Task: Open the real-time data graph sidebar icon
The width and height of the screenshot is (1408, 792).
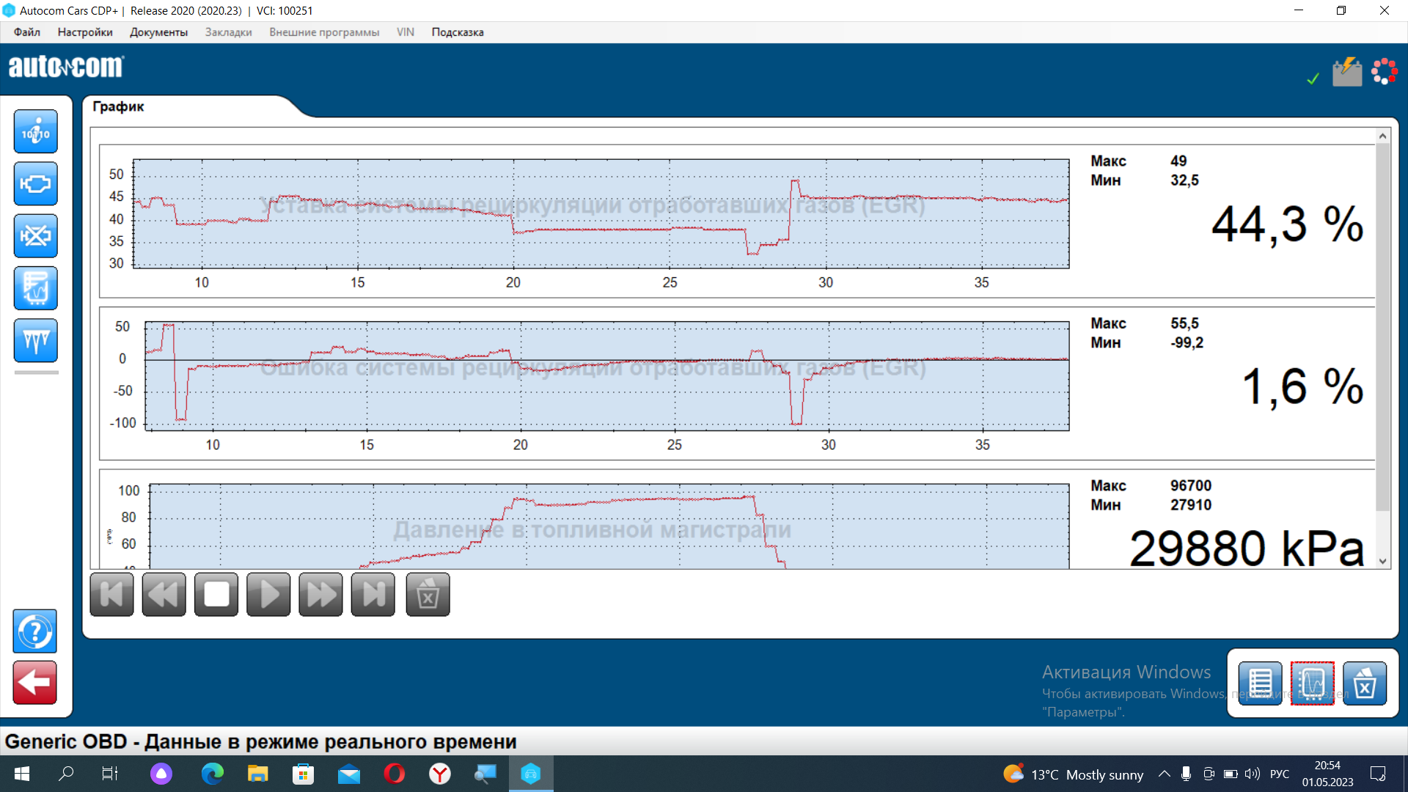Action: [35, 288]
